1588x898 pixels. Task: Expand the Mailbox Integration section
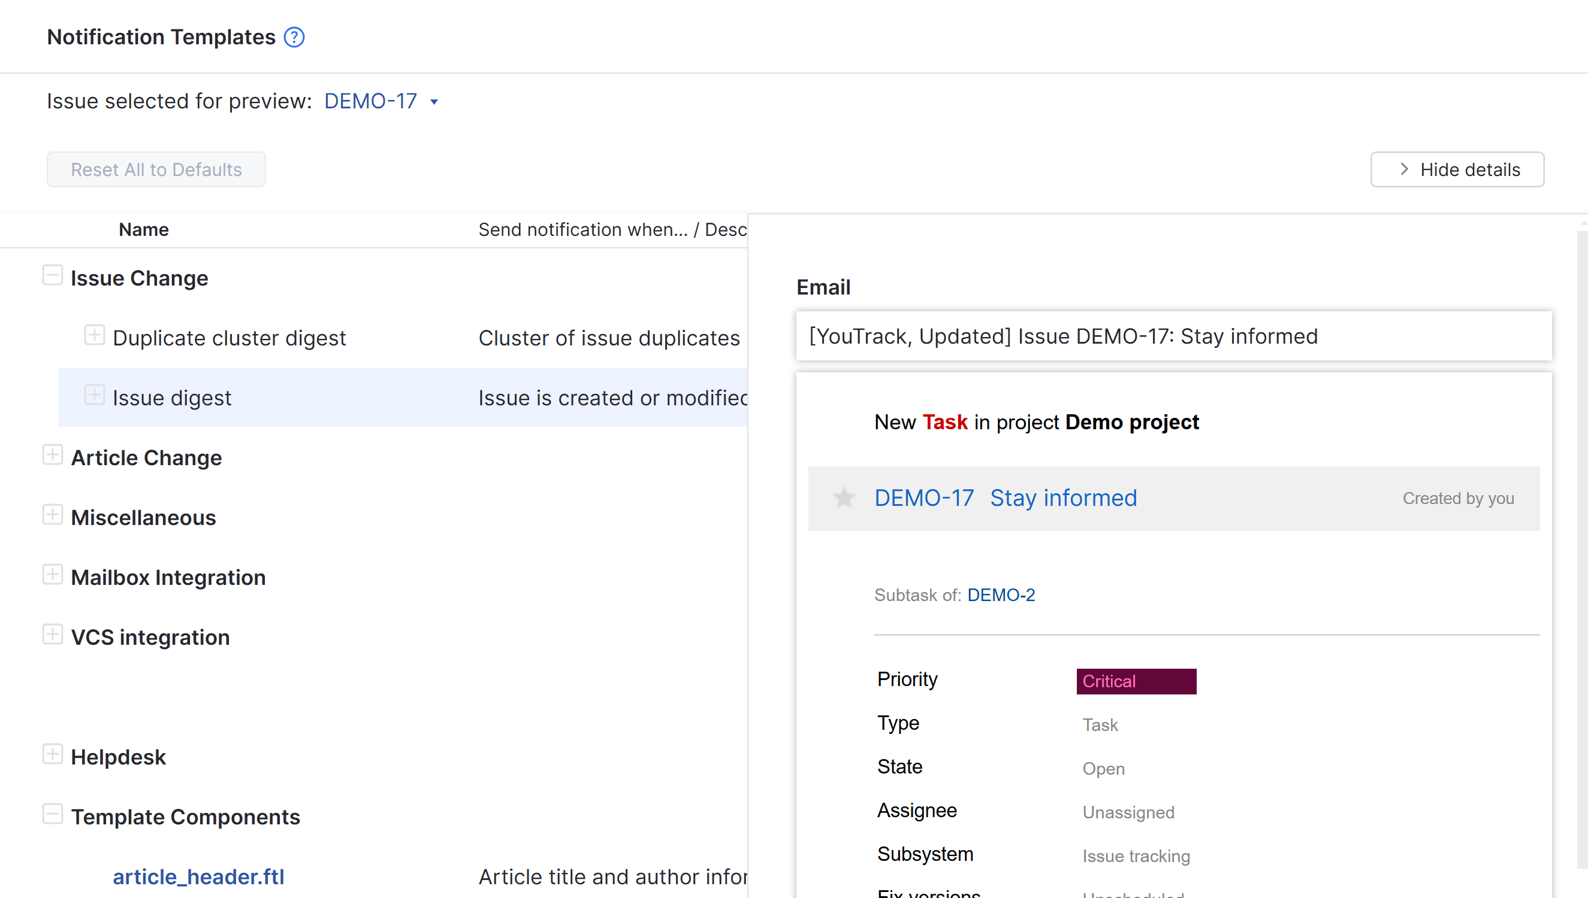point(53,574)
